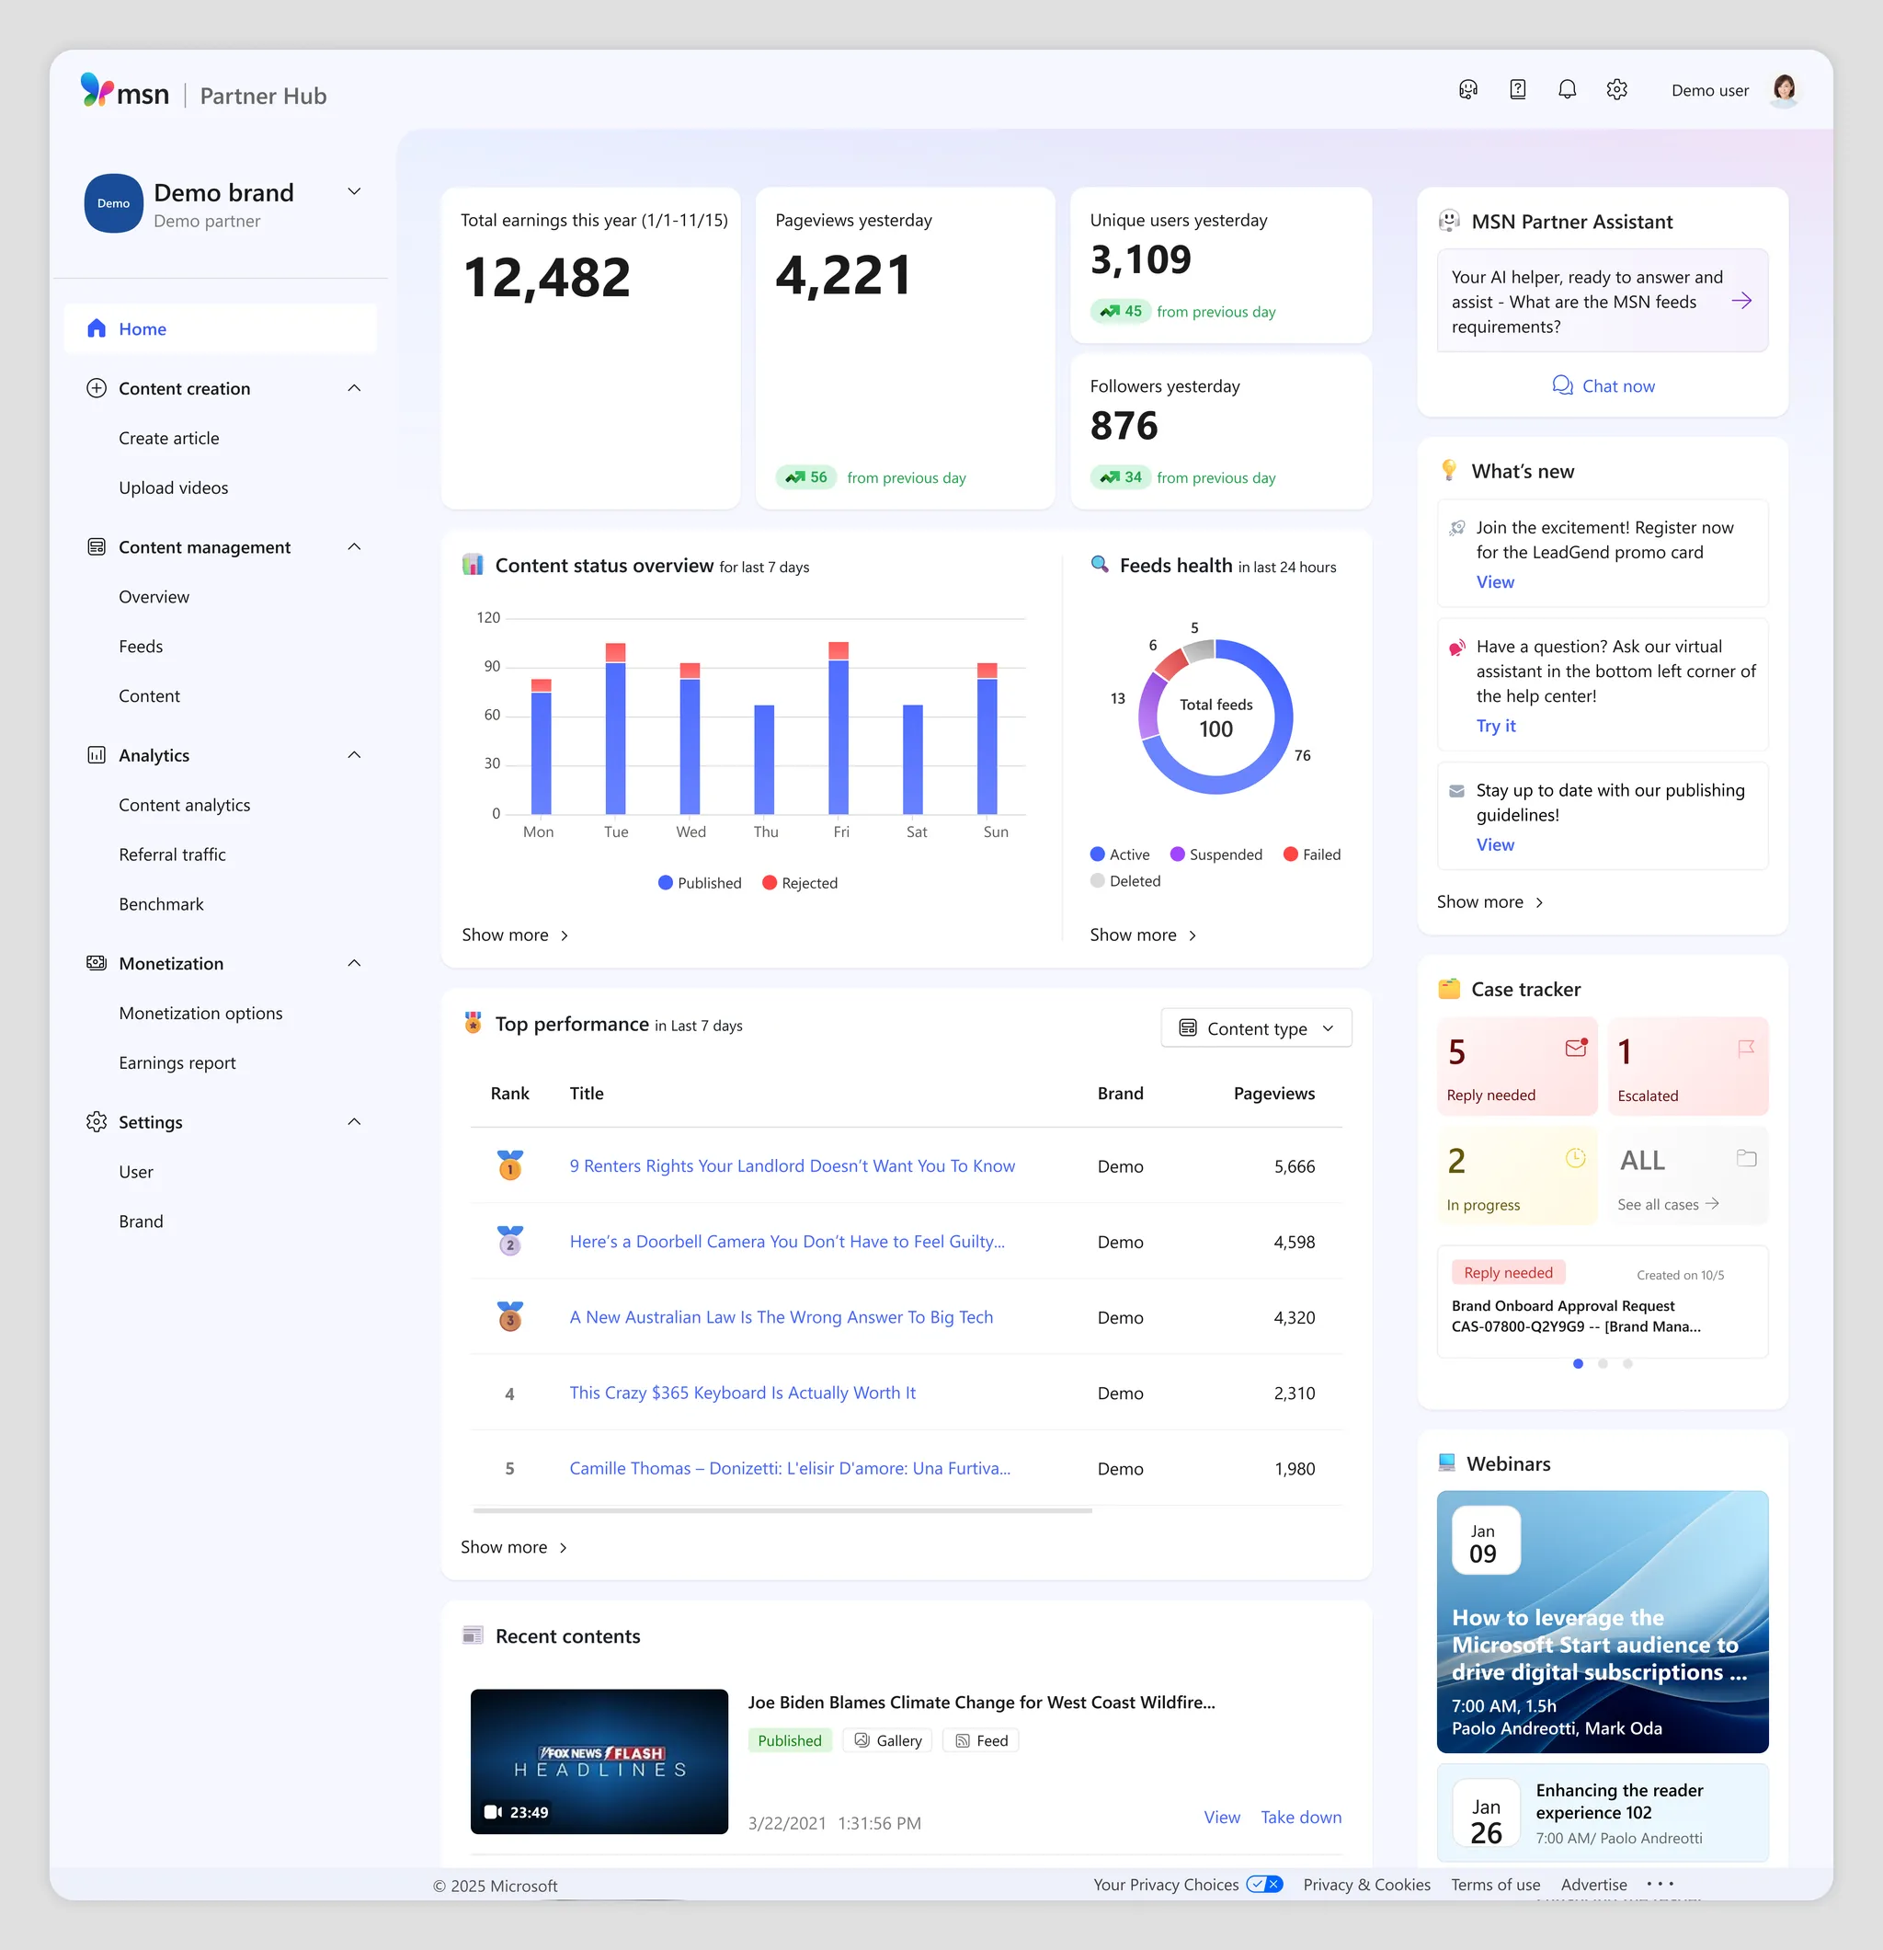Click the gold medal icon for rank 1
Image resolution: width=1883 pixels, height=1950 pixels.
[509, 1166]
